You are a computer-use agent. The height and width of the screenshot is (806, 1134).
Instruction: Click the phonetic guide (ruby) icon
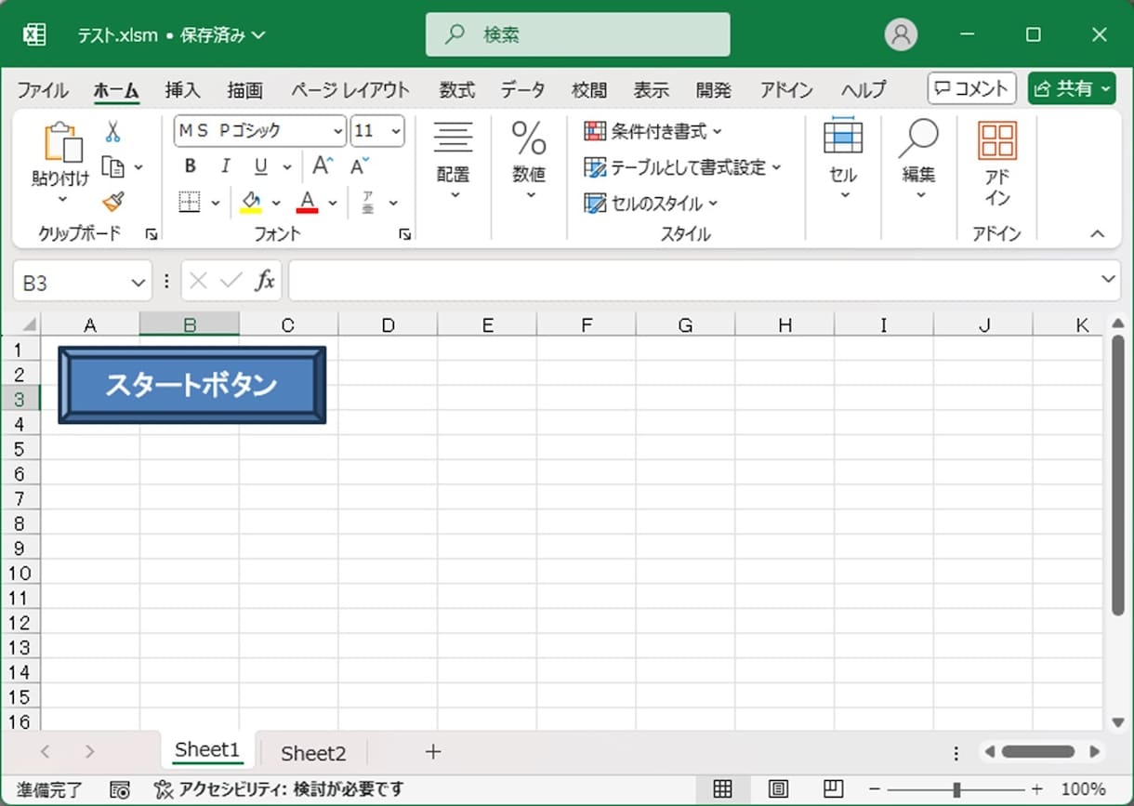coord(368,203)
